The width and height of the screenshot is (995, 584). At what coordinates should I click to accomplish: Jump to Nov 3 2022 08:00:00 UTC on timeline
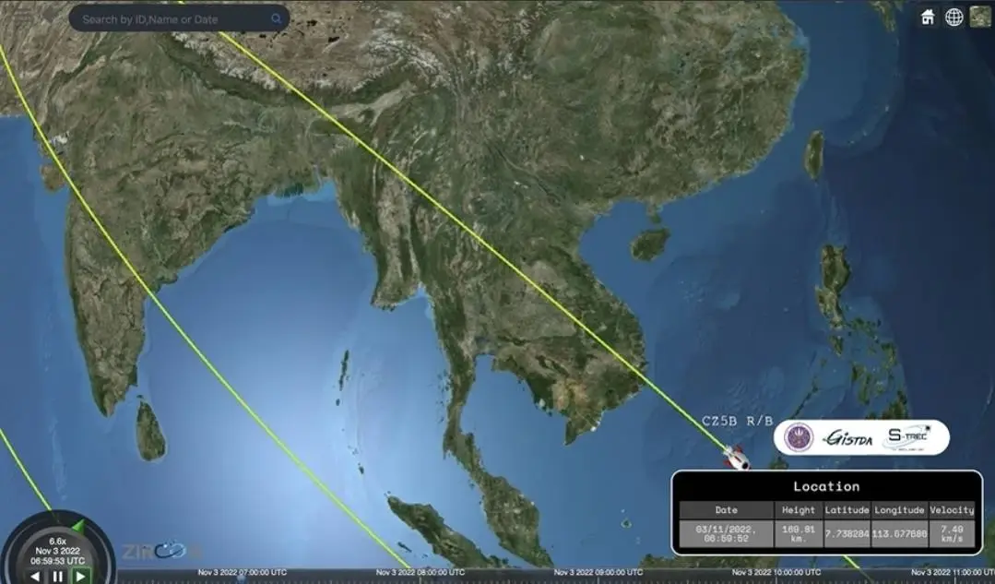pyautogui.click(x=421, y=573)
